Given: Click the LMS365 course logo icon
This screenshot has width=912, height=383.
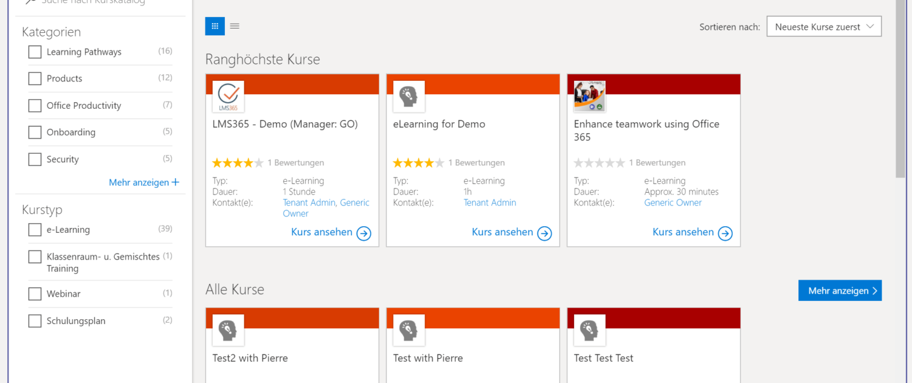Looking at the screenshot, I should 228,97.
